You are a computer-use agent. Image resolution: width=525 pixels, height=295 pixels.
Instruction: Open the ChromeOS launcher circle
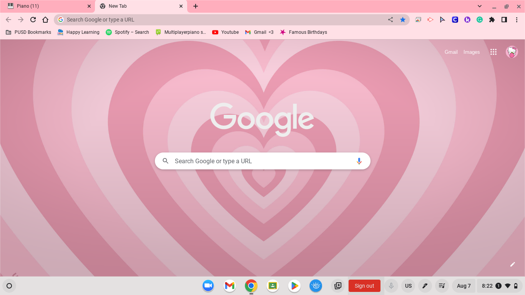[x=9, y=286]
